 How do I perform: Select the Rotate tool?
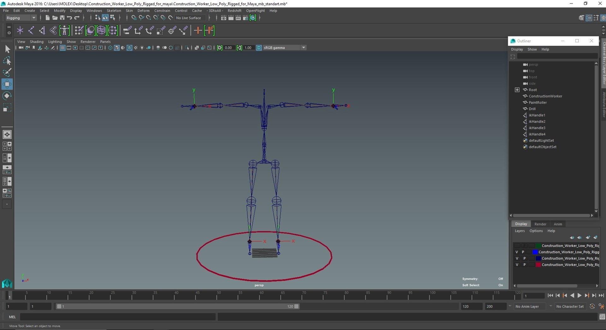tap(7, 96)
